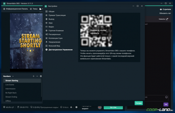Click the scene list scrollbar
This screenshot has height=113, width=175.
point(41,88)
